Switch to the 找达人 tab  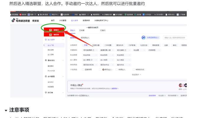point(73,30)
